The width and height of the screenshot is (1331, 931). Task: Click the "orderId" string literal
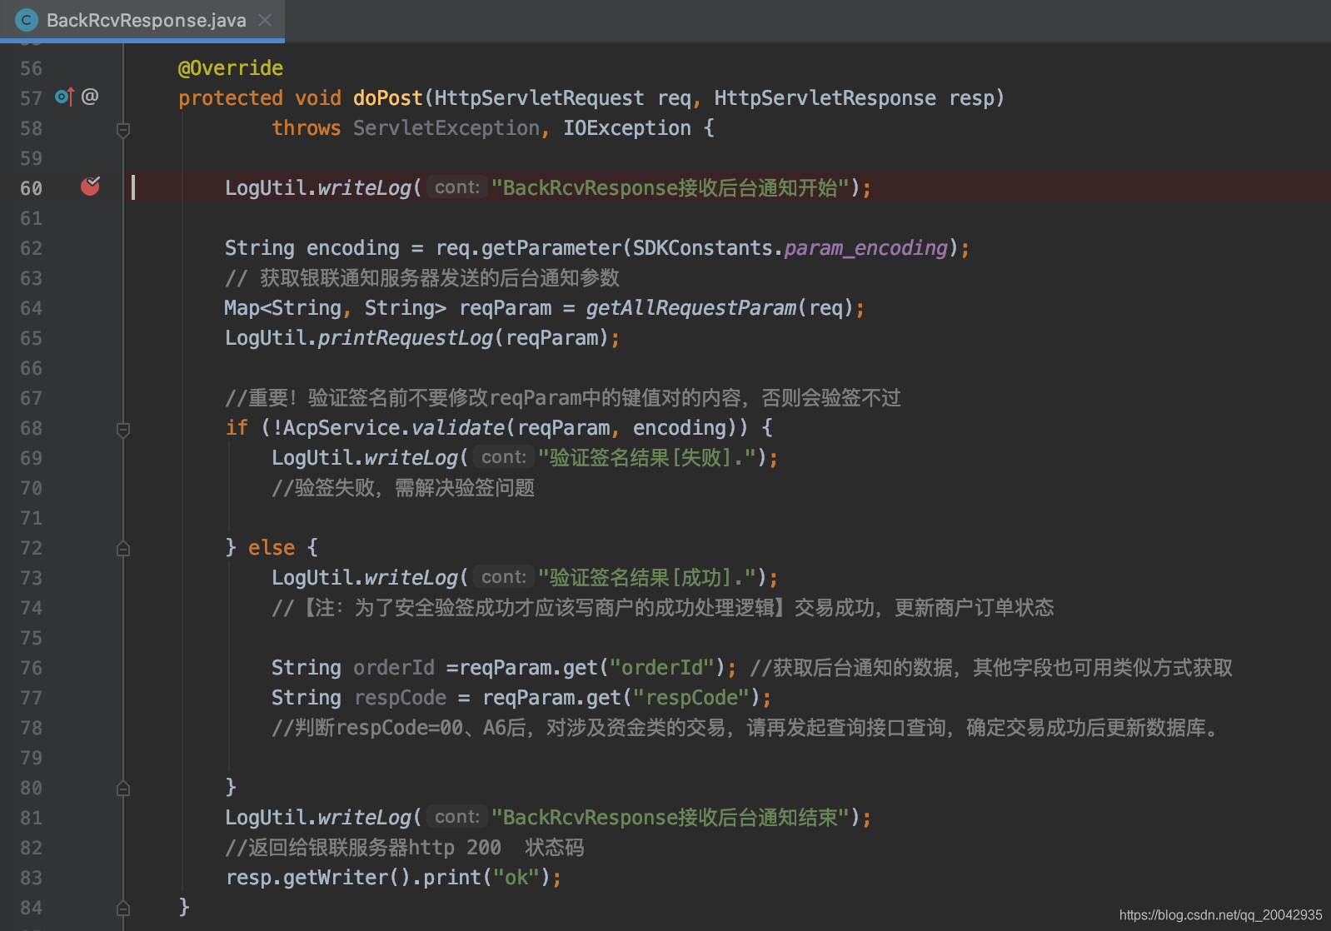662,668
